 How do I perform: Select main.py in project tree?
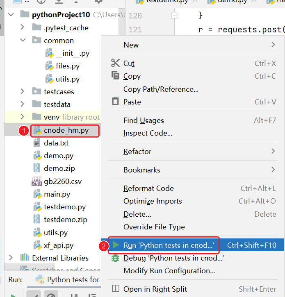pyautogui.click(x=57, y=194)
